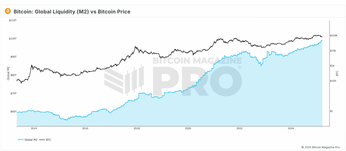This screenshot has width=346, height=151.
Task: Click the orange Bitcoin logo icon
Action: (7, 11)
